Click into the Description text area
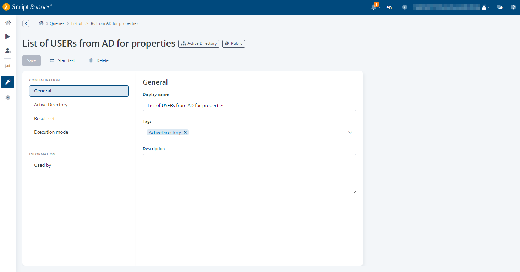520x272 pixels. pyautogui.click(x=250, y=174)
